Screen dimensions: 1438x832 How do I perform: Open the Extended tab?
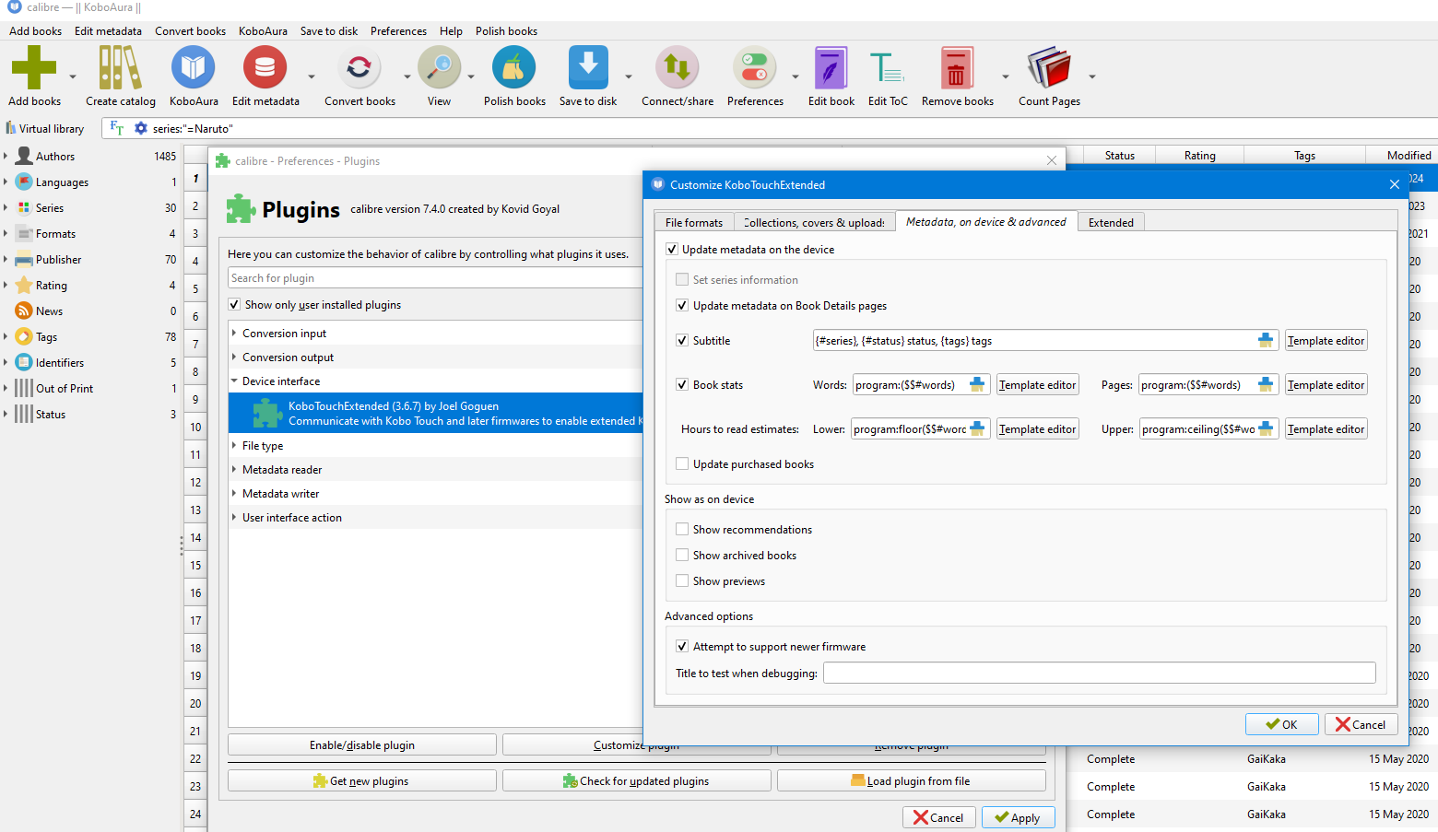(x=1111, y=223)
